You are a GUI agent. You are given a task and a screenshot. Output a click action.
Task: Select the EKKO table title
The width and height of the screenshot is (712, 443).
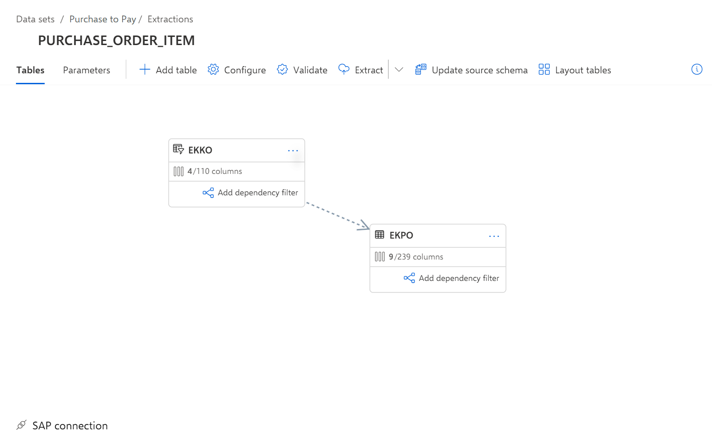200,150
